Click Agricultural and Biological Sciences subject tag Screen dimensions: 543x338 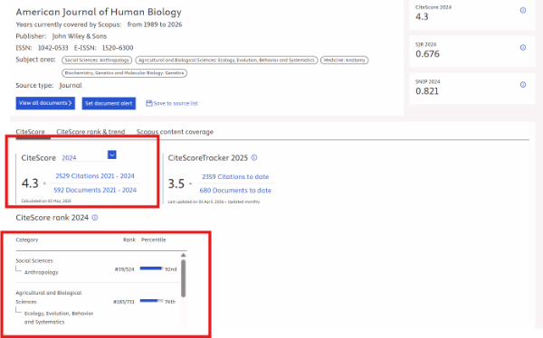(226, 61)
